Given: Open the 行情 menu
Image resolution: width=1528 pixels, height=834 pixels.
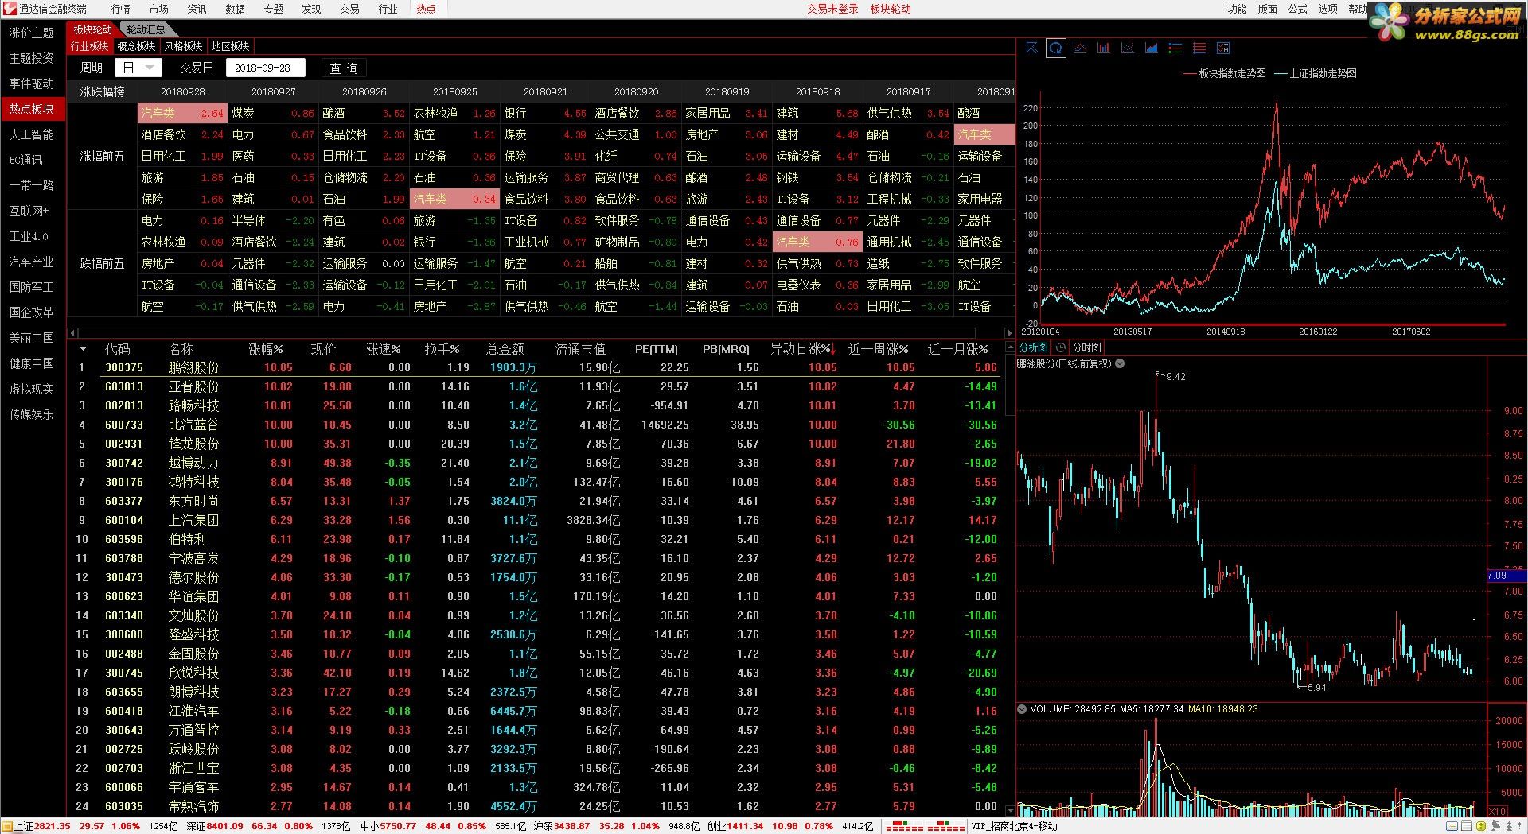Looking at the screenshot, I should [x=120, y=9].
